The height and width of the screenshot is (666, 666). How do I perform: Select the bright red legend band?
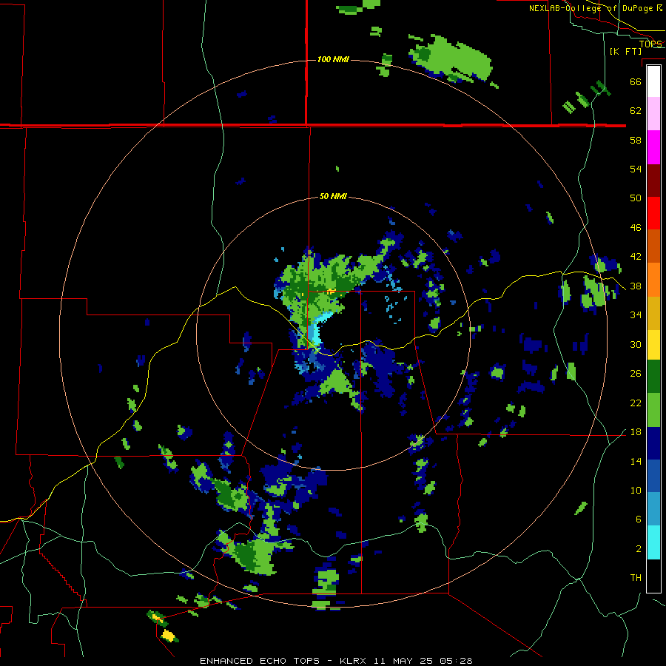(653, 213)
